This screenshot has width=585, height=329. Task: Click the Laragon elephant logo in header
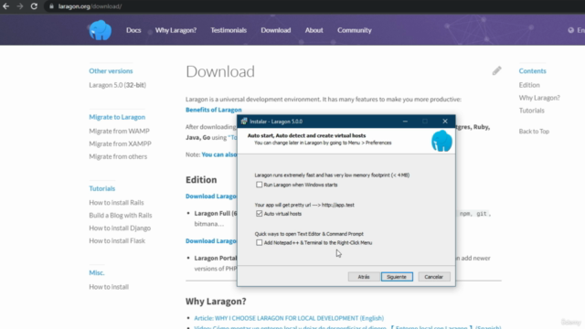[x=101, y=30]
